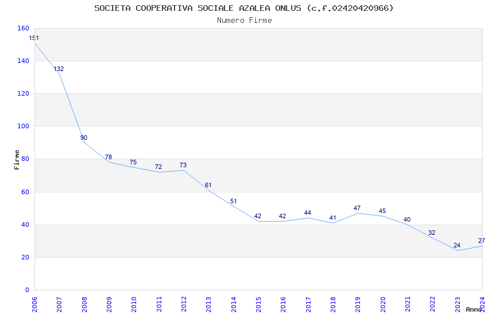Click the x-axis year label 2016
488x315 pixels.
pyautogui.click(x=283, y=304)
